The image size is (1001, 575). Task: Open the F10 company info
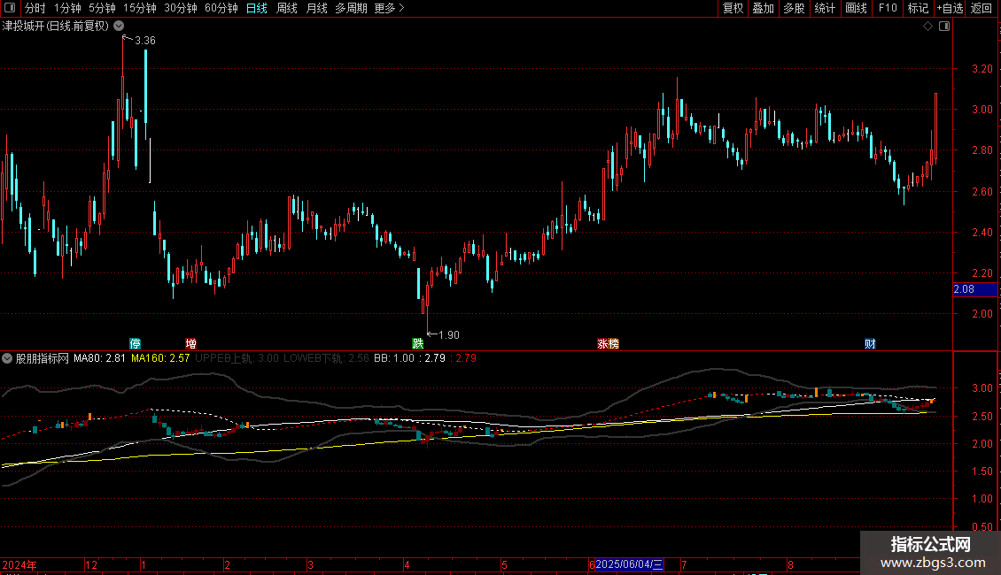pyautogui.click(x=888, y=8)
